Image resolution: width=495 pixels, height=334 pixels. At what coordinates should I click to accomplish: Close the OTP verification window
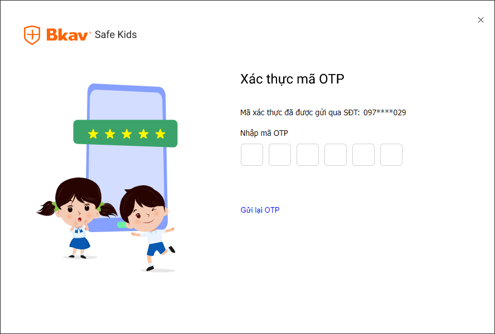[x=481, y=20]
